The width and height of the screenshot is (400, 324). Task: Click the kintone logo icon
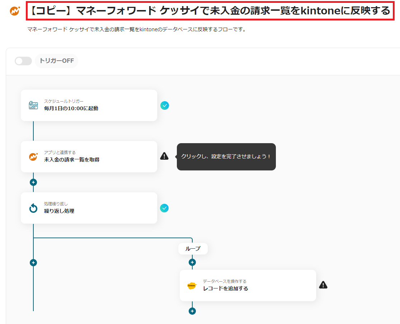tap(192, 286)
